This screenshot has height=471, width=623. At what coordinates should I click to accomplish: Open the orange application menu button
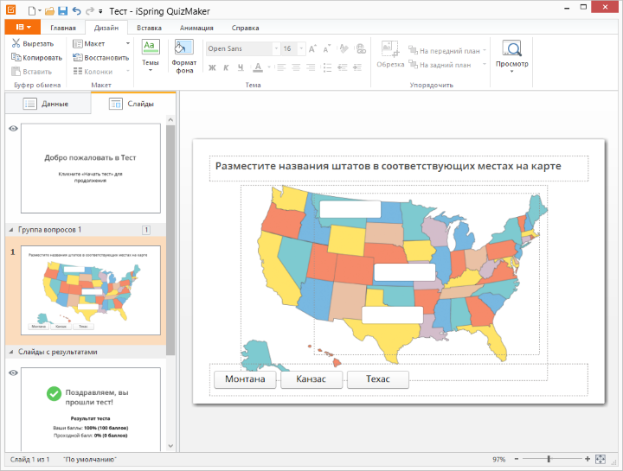tap(22, 27)
